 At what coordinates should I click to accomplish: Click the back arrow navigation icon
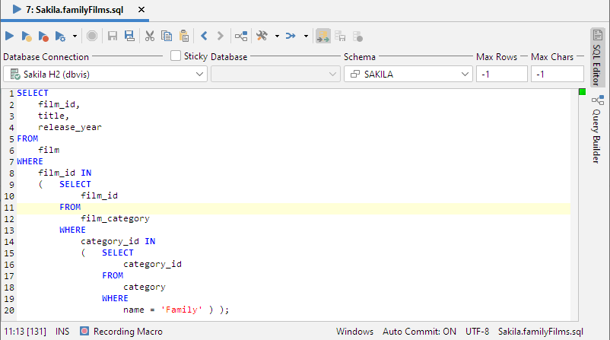tap(204, 36)
